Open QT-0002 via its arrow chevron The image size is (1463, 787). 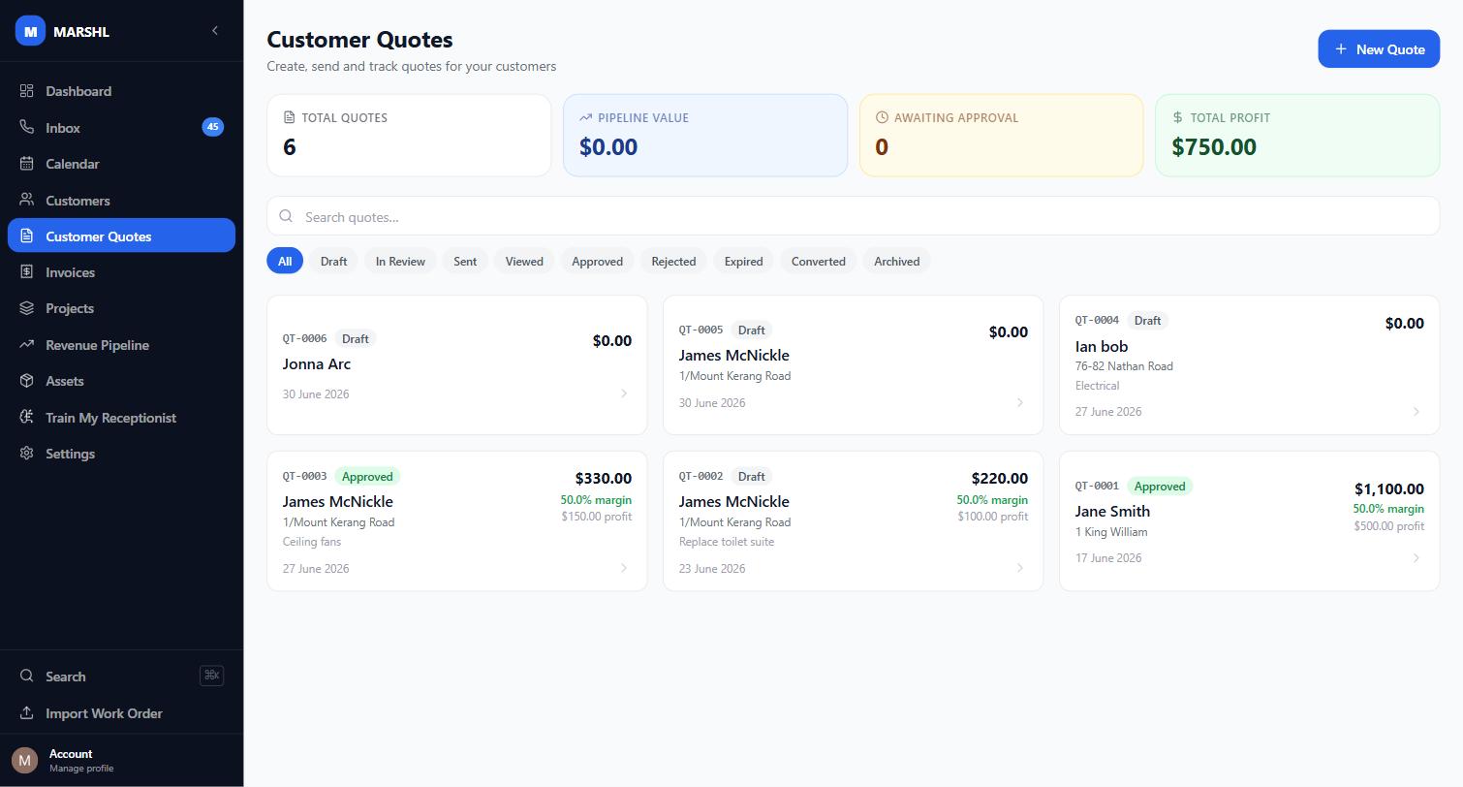point(1020,568)
